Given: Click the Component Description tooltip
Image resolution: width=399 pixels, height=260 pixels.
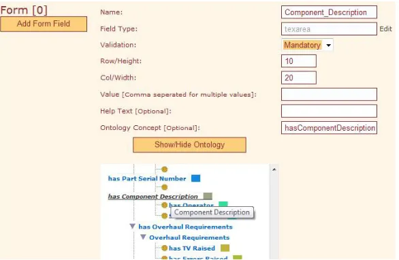Looking at the screenshot, I should click(x=212, y=212).
